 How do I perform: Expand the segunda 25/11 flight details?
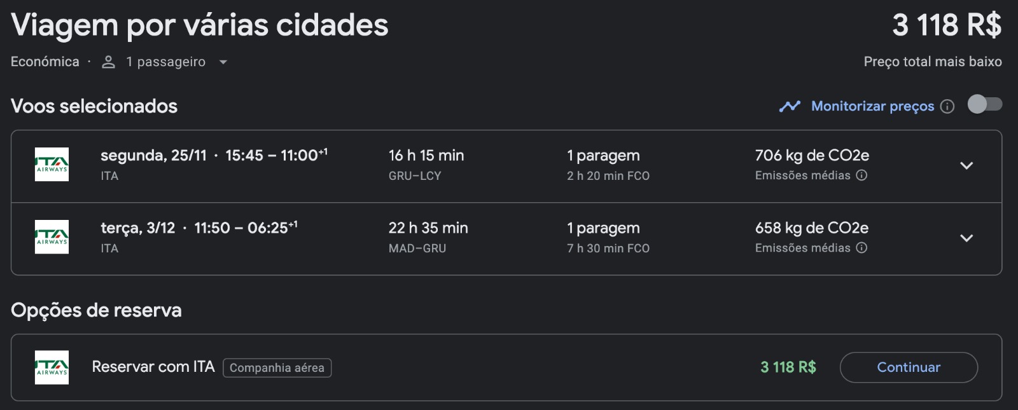click(x=966, y=166)
